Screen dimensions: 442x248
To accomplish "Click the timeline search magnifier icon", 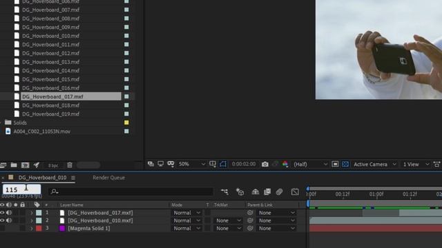I will [x=54, y=192].
